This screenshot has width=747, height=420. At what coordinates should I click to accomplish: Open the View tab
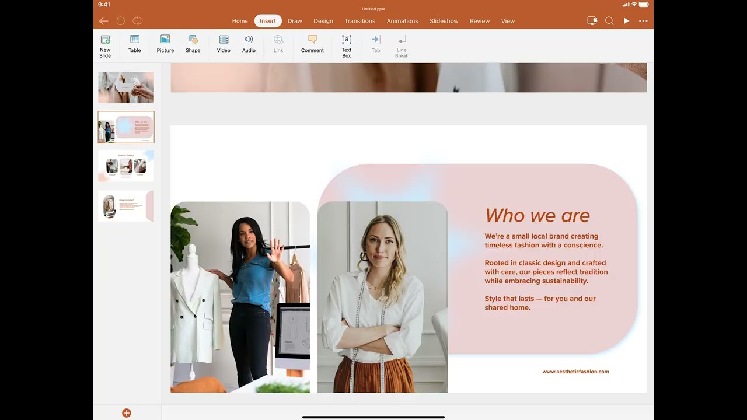tap(508, 21)
